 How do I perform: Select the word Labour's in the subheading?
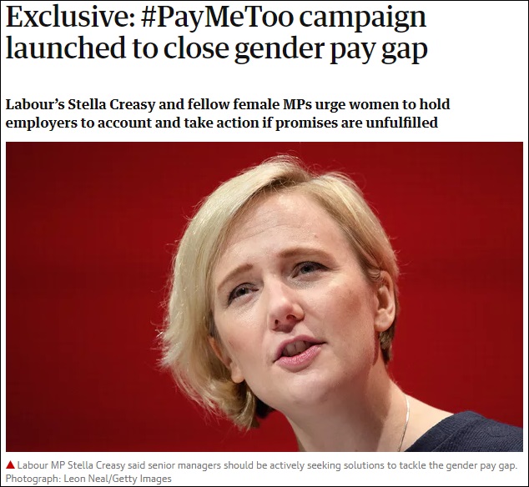[x=35, y=104]
